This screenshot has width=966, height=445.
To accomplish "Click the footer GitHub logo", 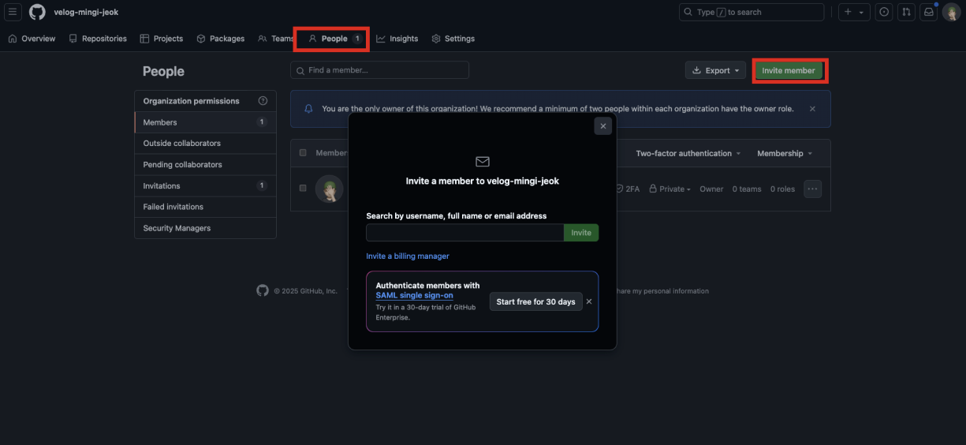I will 263,290.
